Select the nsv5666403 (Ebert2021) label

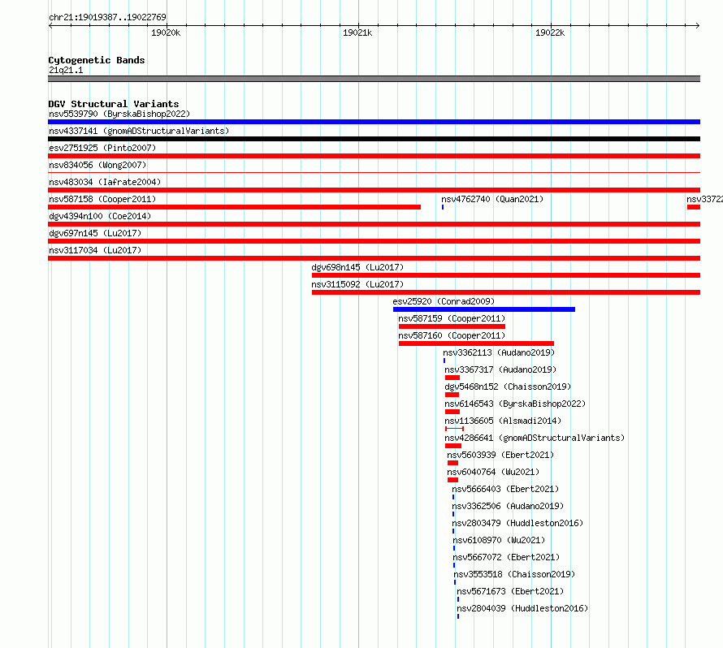(x=505, y=489)
